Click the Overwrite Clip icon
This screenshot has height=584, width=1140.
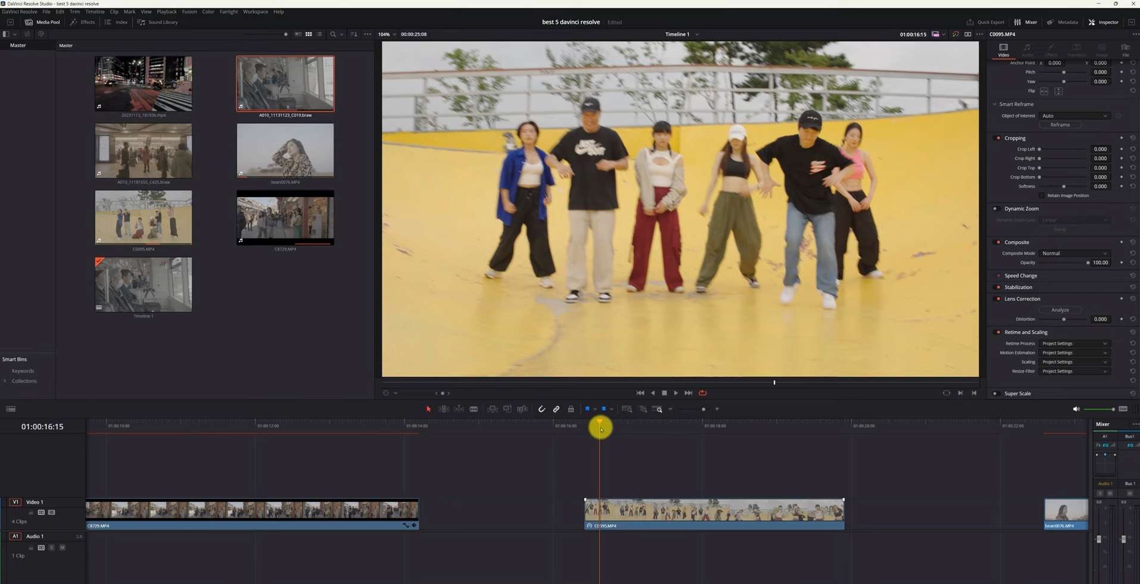click(x=507, y=409)
